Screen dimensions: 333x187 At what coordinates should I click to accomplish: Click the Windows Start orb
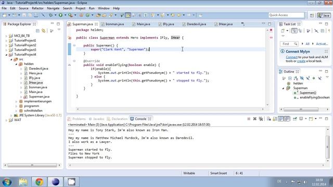coord(7,182)
